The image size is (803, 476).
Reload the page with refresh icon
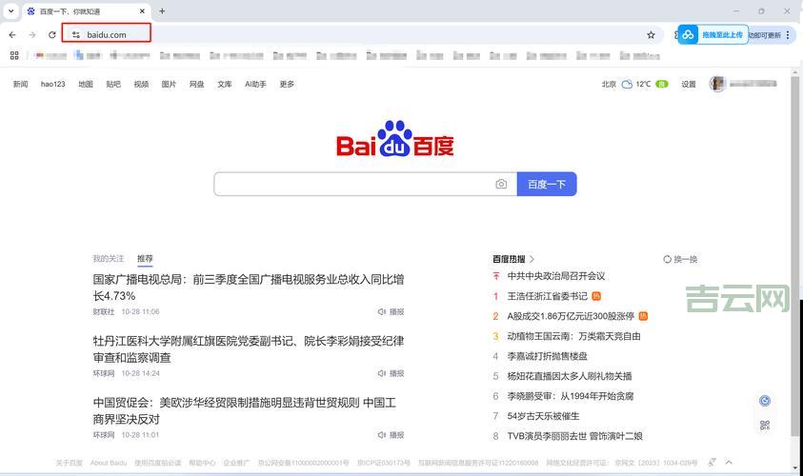tap(52, 35)
